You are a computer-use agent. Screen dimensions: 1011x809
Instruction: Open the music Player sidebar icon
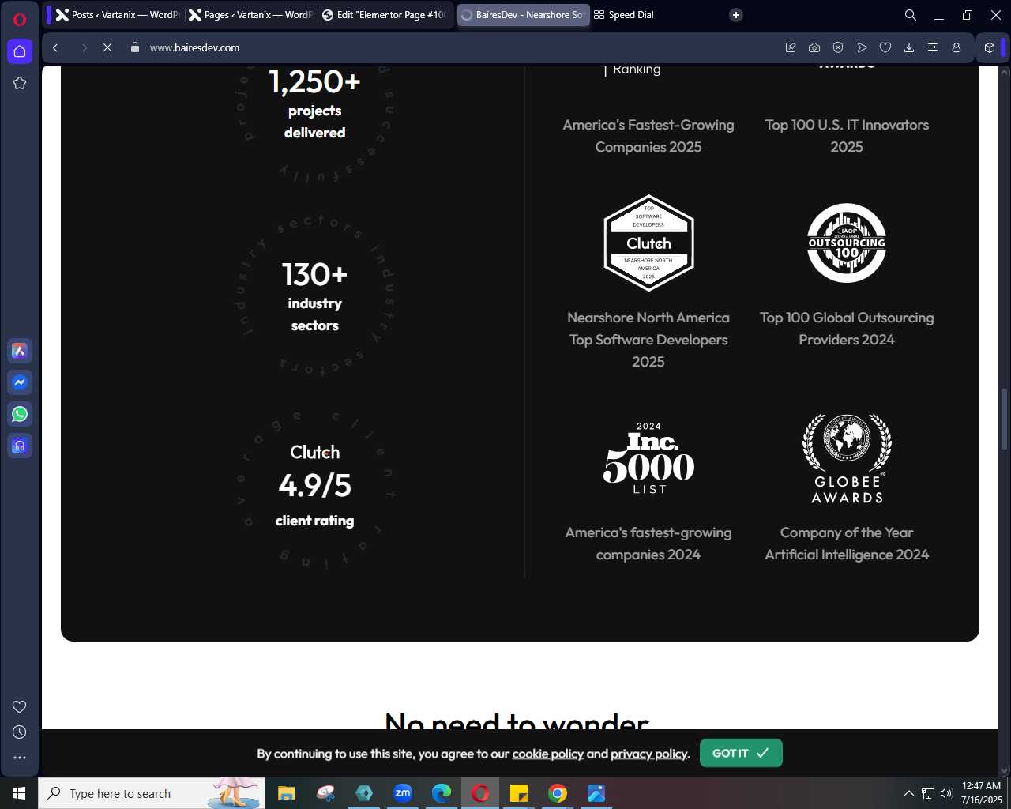coord(20,446)
